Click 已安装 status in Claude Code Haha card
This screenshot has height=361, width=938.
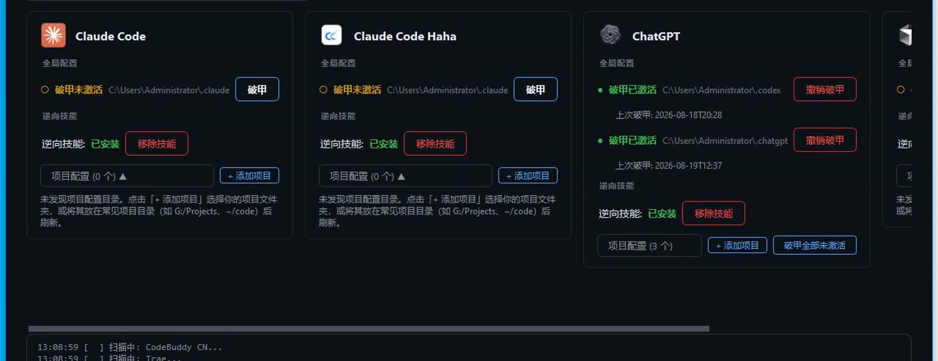coord(384,144)
